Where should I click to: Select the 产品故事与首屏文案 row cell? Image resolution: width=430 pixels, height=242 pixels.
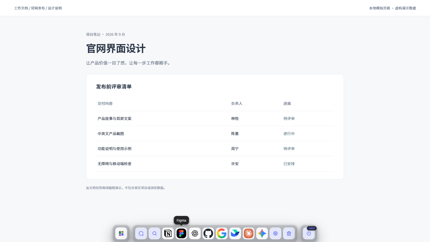coord(114,119)
